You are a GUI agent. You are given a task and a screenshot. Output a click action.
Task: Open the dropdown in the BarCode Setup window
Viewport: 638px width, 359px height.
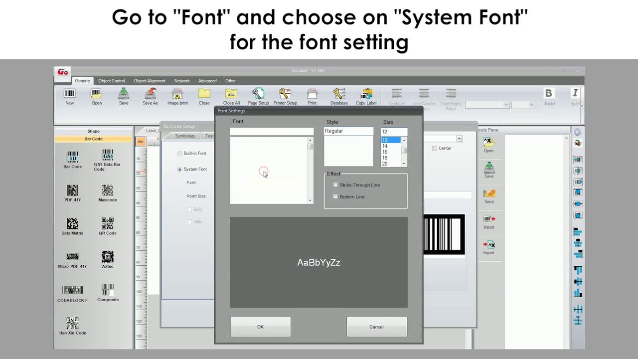tap(459, 139)
